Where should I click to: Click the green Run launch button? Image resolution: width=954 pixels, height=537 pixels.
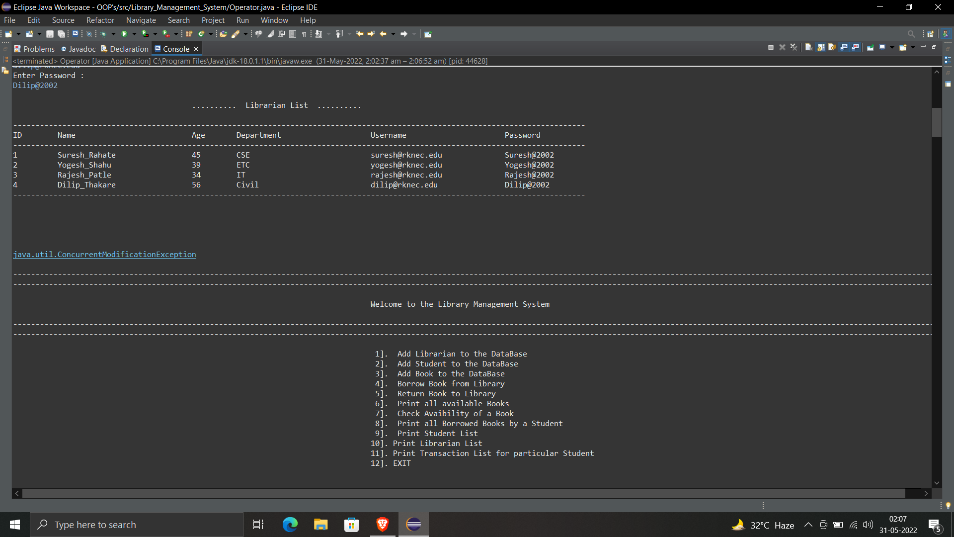tap(124, 34)
